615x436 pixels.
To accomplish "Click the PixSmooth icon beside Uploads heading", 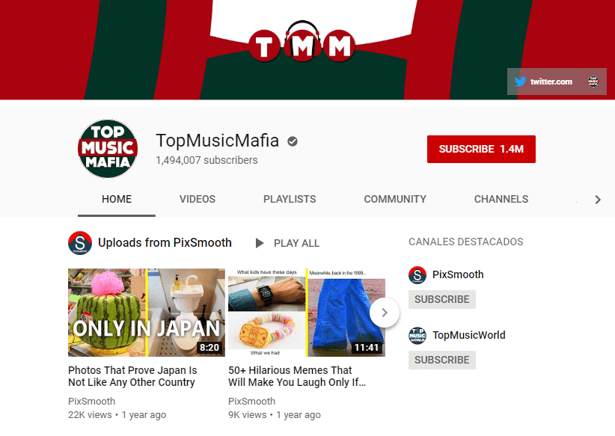I will 80,243.
